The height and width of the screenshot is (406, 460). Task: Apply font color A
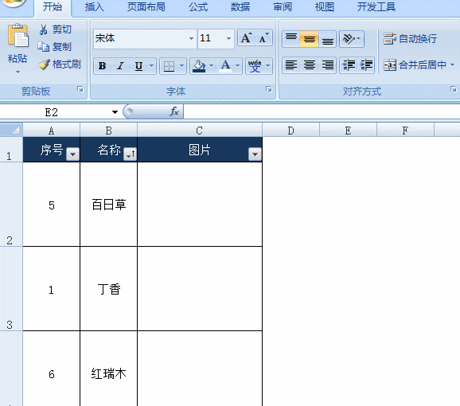[x=225, y=66]
